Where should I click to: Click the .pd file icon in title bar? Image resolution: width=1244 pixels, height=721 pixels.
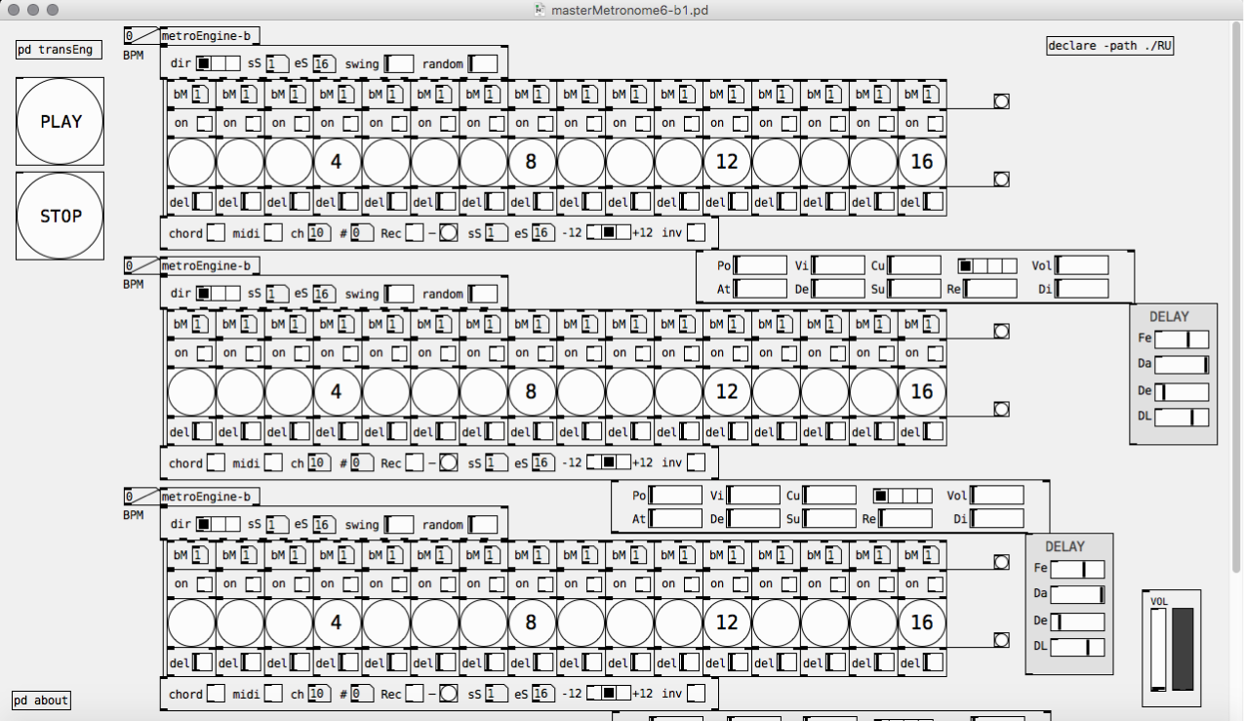click(539, 10)
